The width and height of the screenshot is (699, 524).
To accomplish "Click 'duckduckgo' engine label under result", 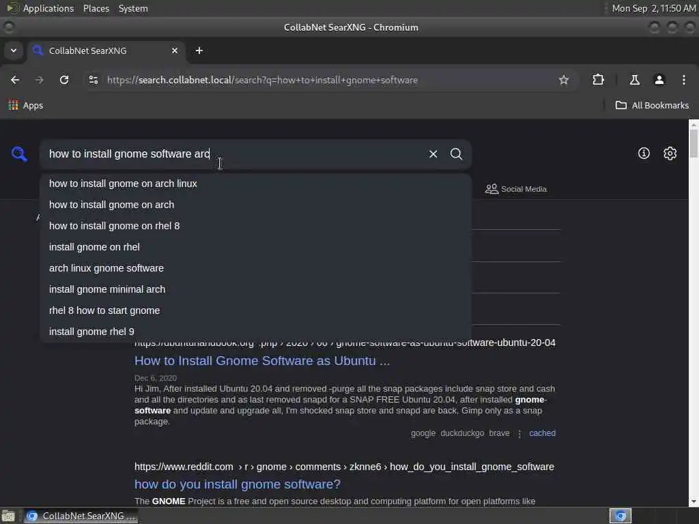I will click(x=462, y=433).
